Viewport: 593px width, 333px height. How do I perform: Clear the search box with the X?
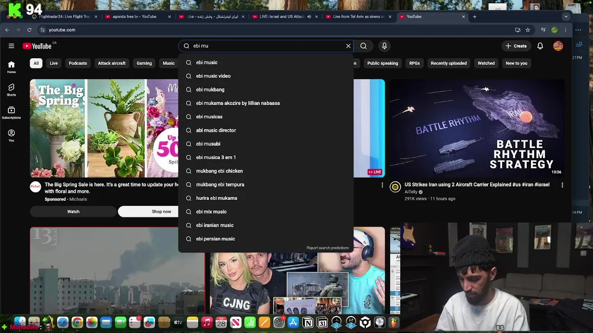(x=348, y=46)
